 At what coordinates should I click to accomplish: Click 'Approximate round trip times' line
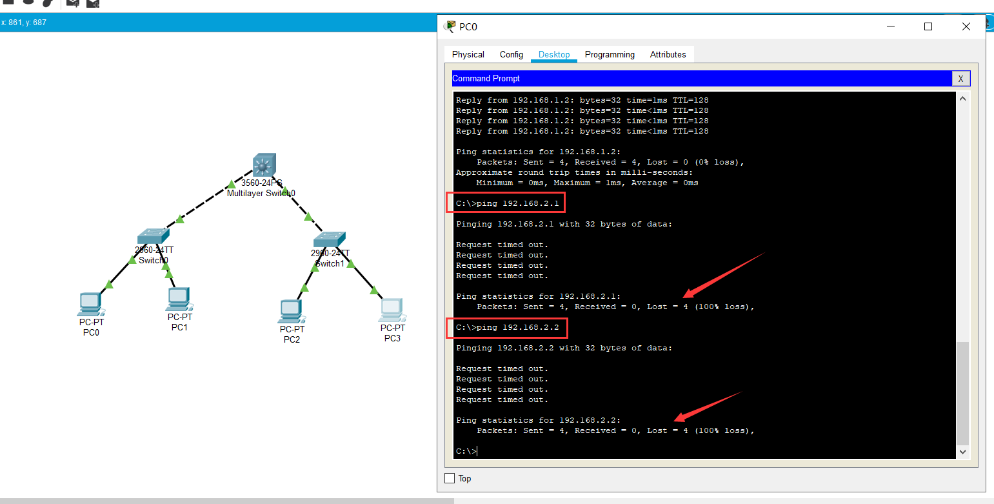pyautogui.click(x=574, y=172)
